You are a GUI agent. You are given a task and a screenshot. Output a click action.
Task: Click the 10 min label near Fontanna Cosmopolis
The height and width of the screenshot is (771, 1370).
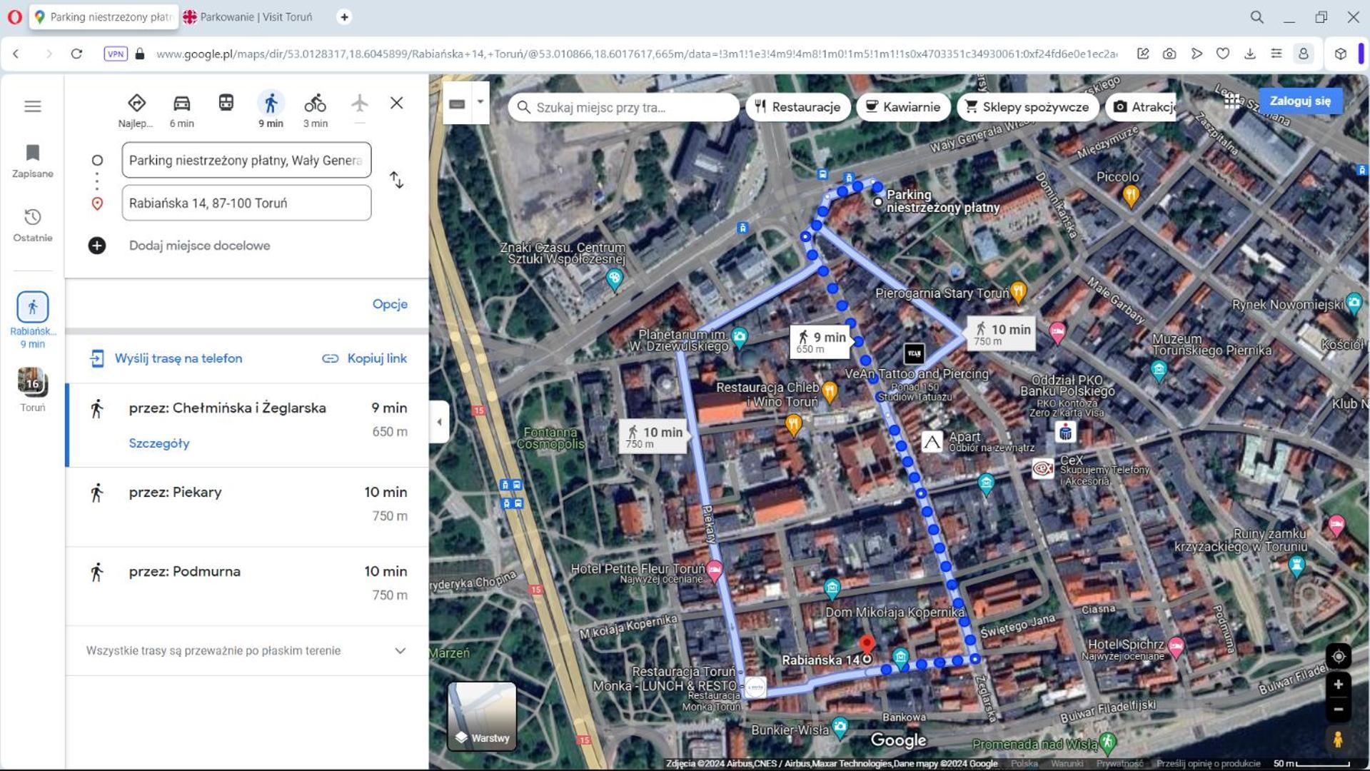click(654, 436)
